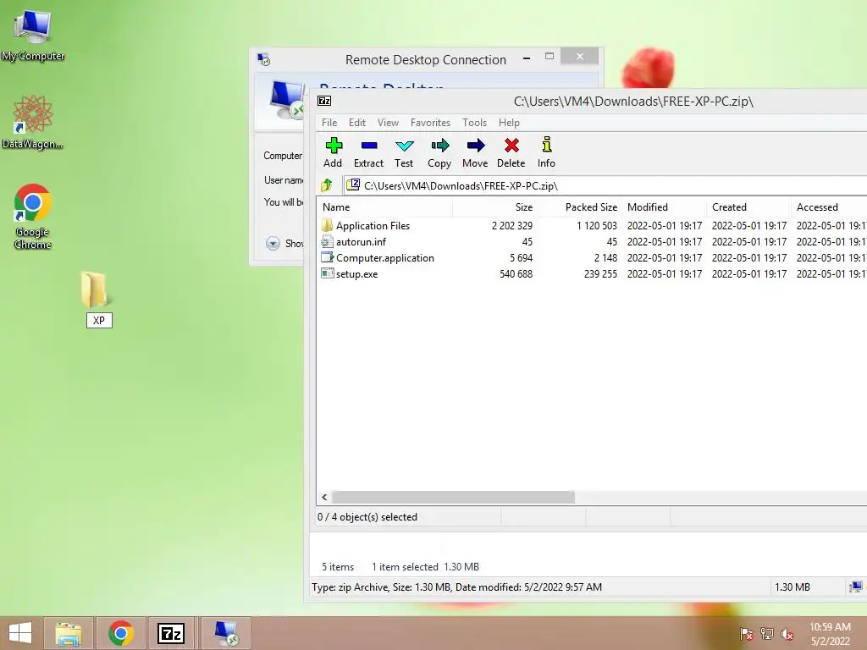Open the View menu
Screen dimensions: 867x650
[x=388, y=122]
